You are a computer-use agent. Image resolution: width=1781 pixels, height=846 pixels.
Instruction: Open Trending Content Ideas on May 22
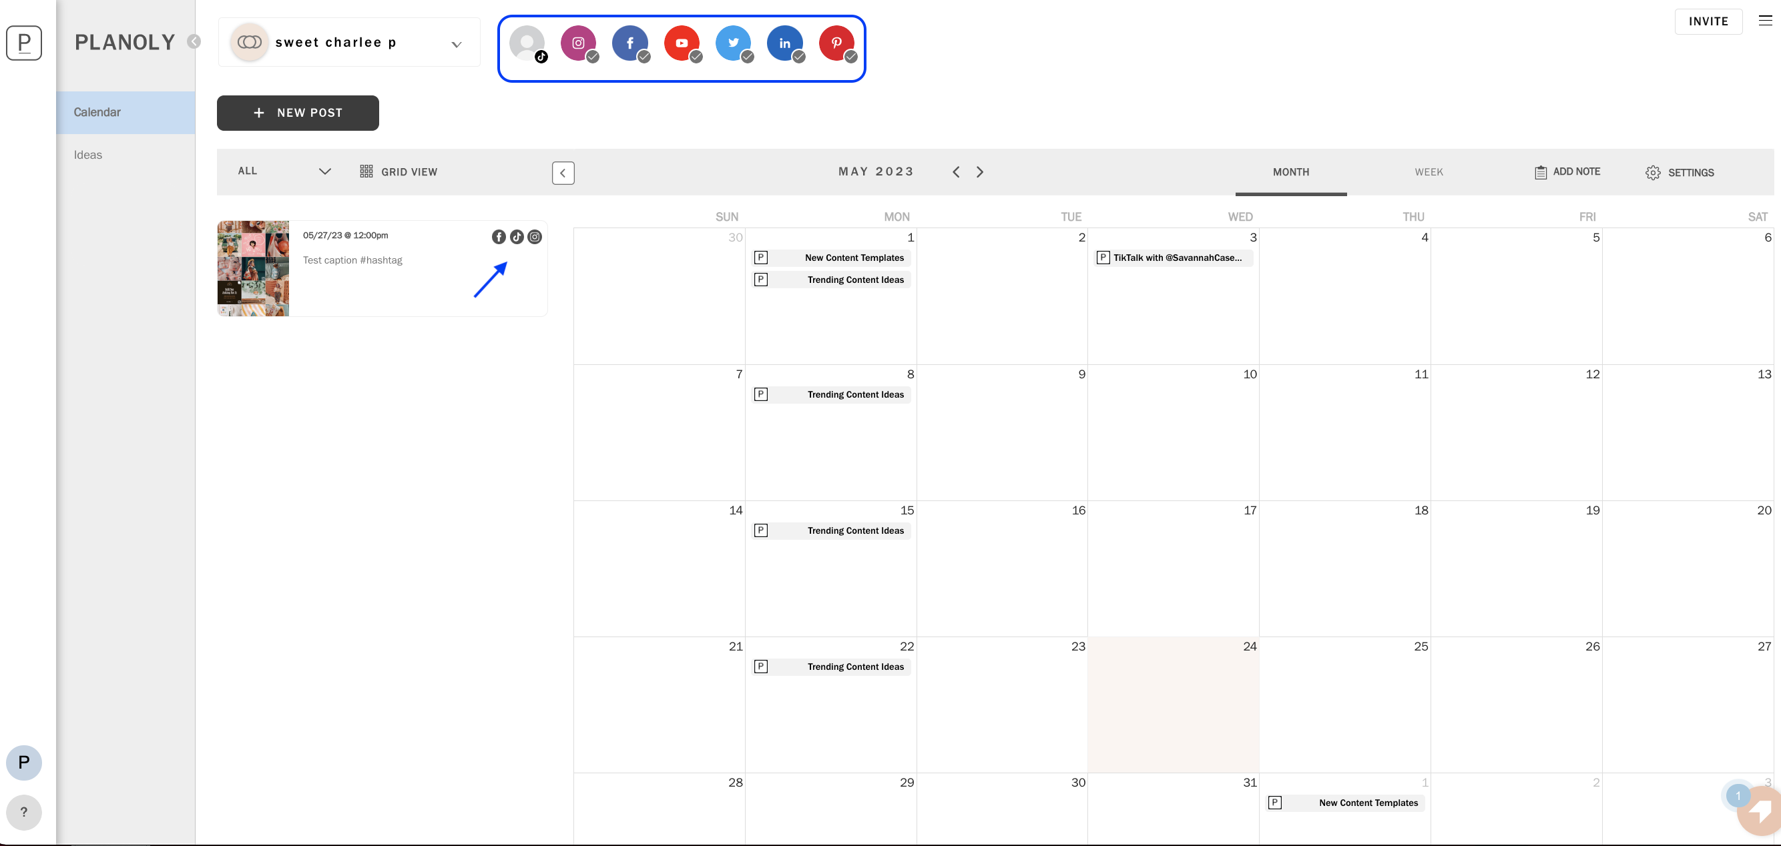(x=832, y=667)
